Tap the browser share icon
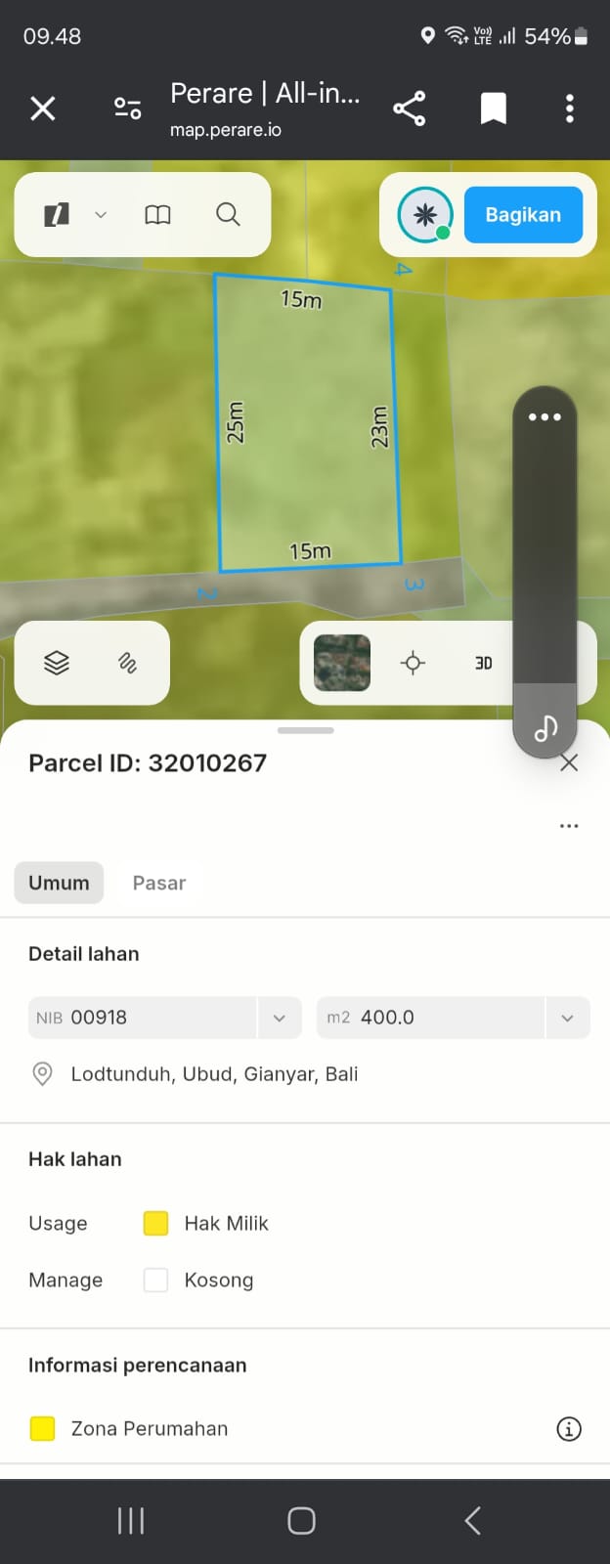The height and width of the screenshot is (1564, 610). (409, 109)
